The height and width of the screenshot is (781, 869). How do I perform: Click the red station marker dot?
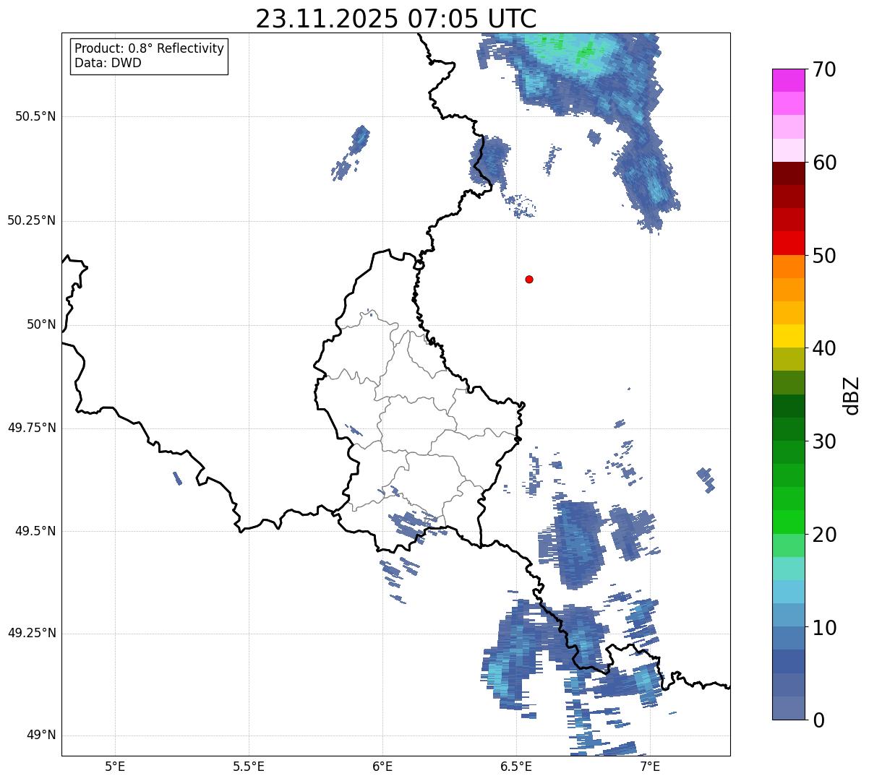pyautogui.click(x=529, y=279)
